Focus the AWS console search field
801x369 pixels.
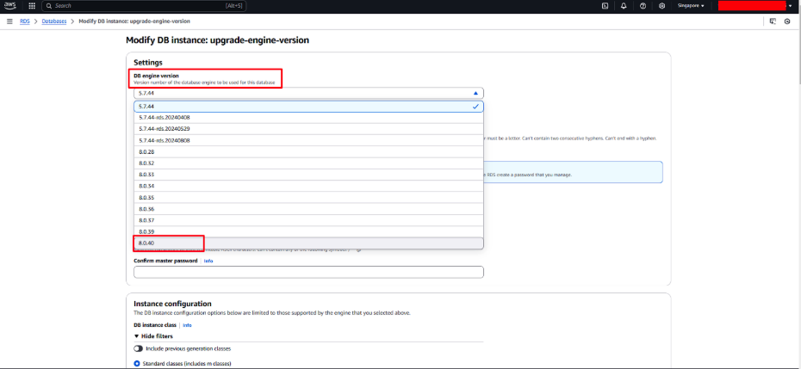[144, 6]
